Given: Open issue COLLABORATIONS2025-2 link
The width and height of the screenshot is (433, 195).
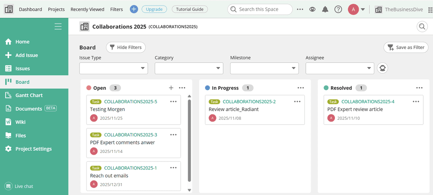Looking at the screenshot, I should pos(249,102).
